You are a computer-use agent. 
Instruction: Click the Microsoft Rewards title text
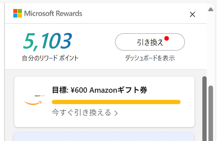(53, 14)
